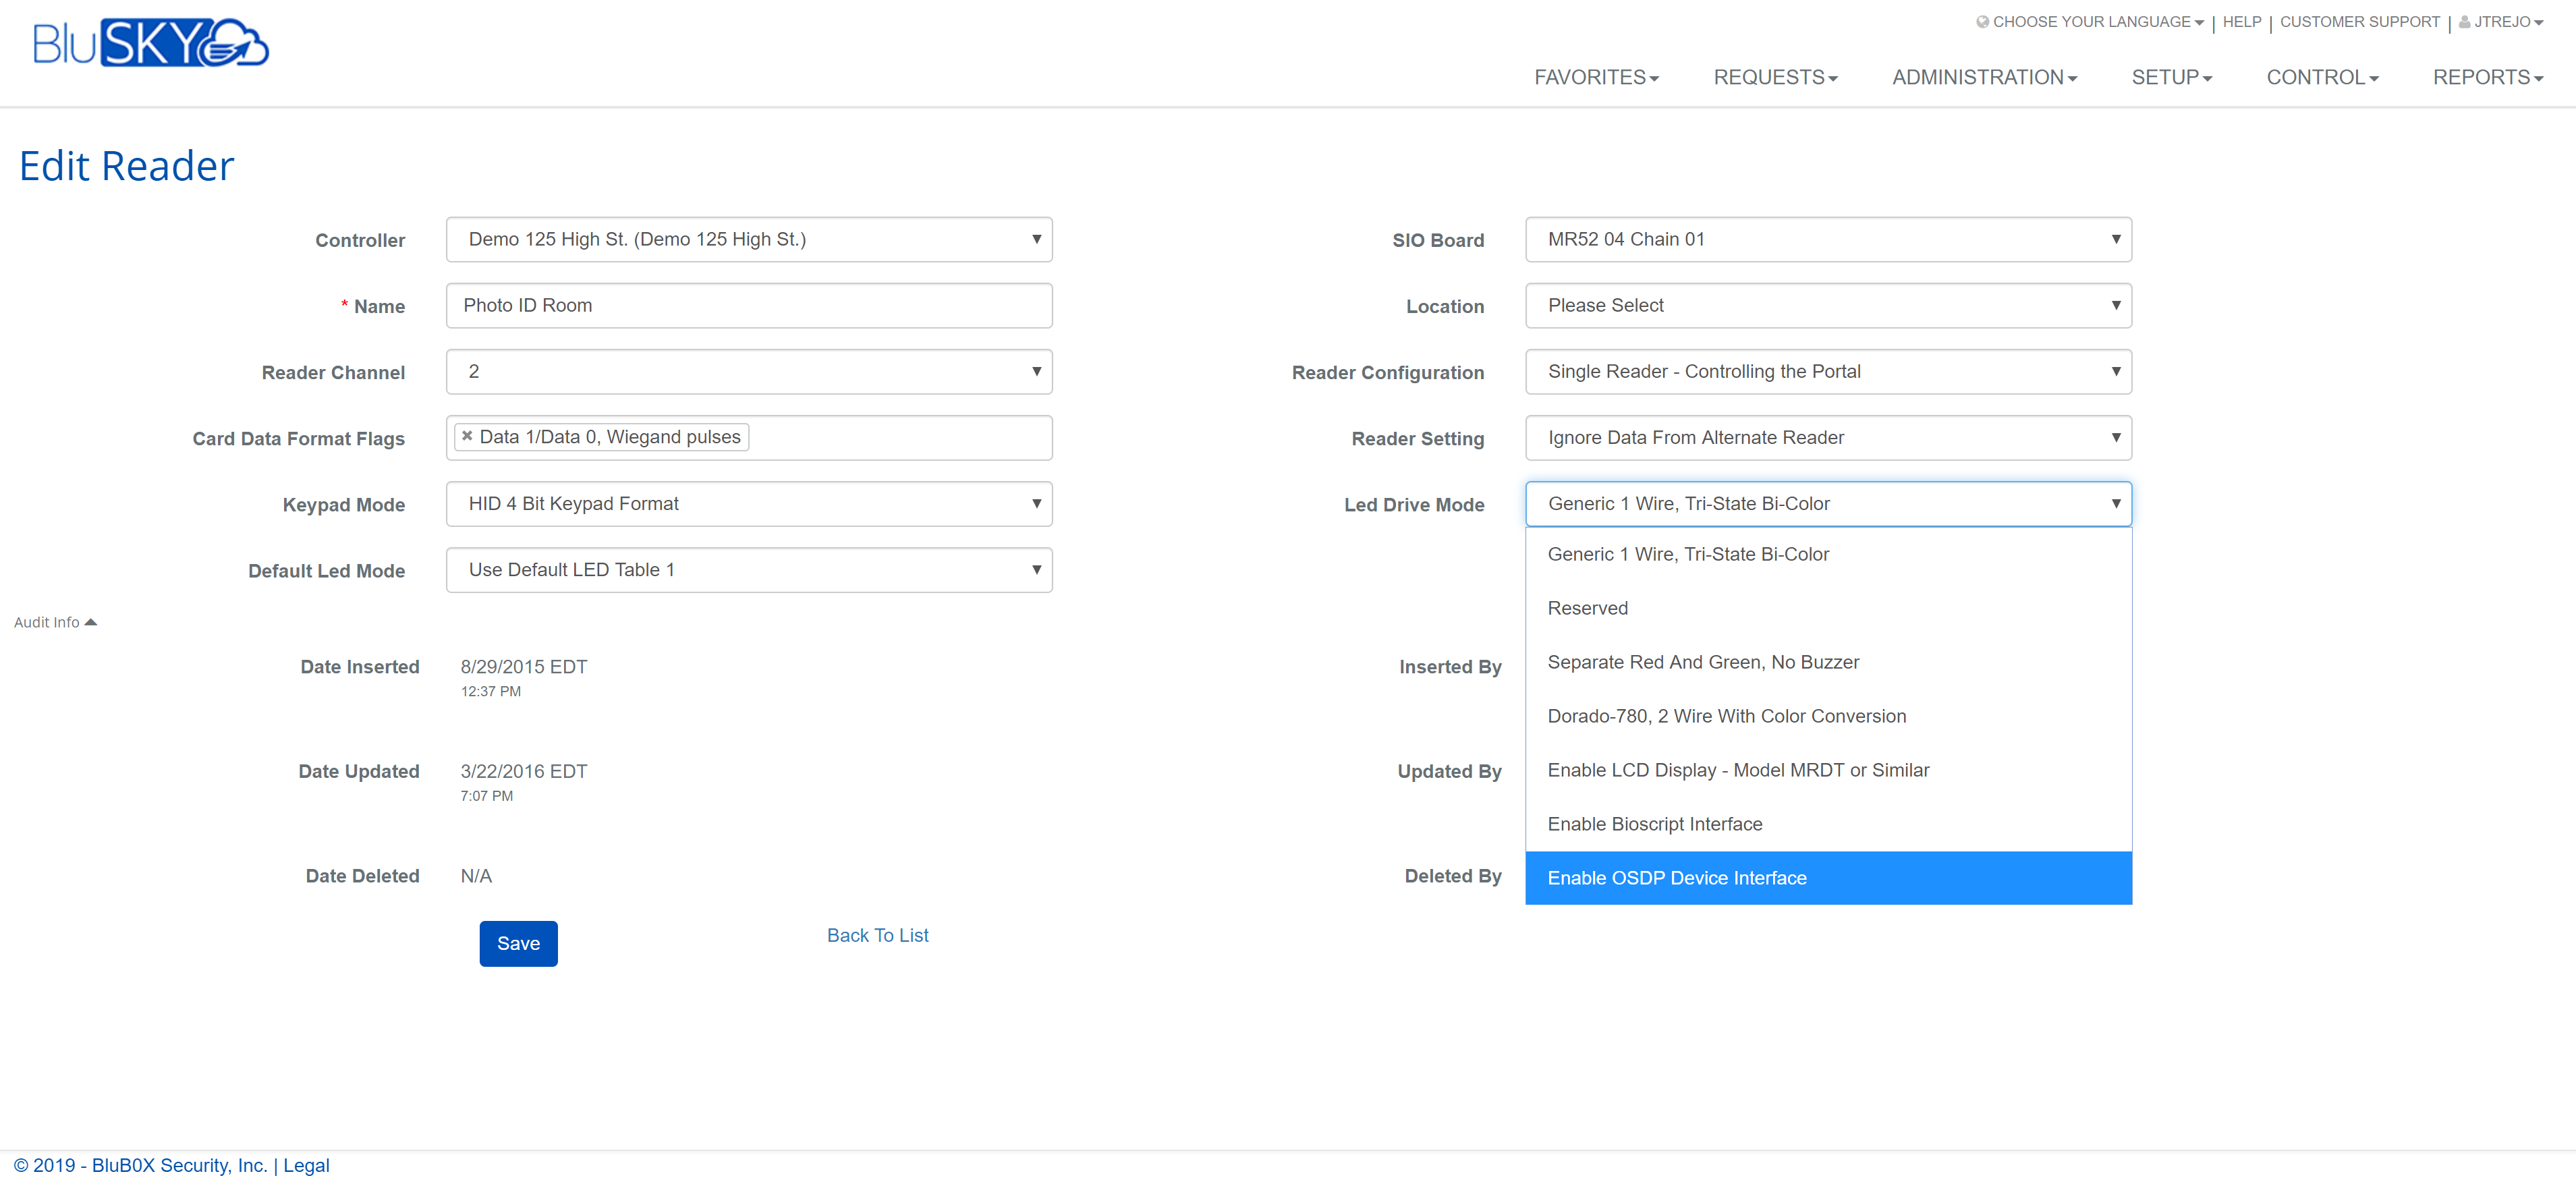Click the globe language icon
Screen dimensions: 2576x1180
click(1982, 22)
